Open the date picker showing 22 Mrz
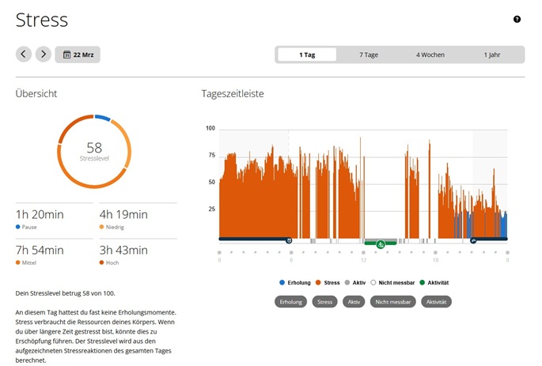Image resolution: width=542 pixels, height=366 pixels. pyautogui.click(x=78, y=55)
